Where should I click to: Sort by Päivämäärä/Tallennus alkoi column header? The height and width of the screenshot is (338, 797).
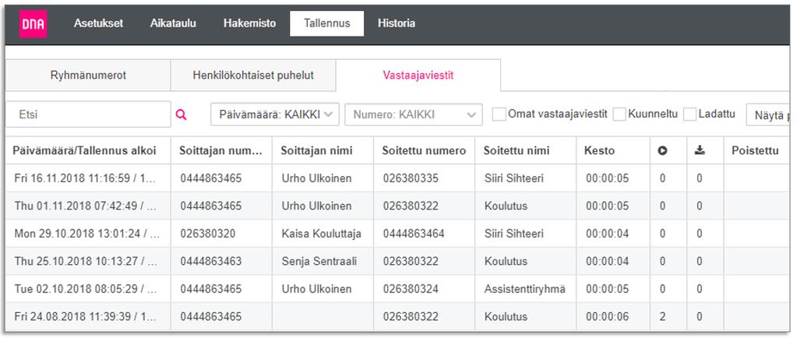pyautogui.click(x=88, y=150)
